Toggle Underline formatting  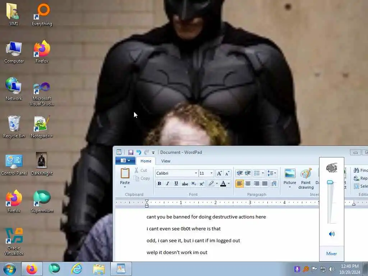(x=176, y=184)
